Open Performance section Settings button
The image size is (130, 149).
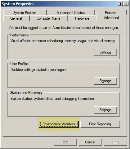(105, 52)
